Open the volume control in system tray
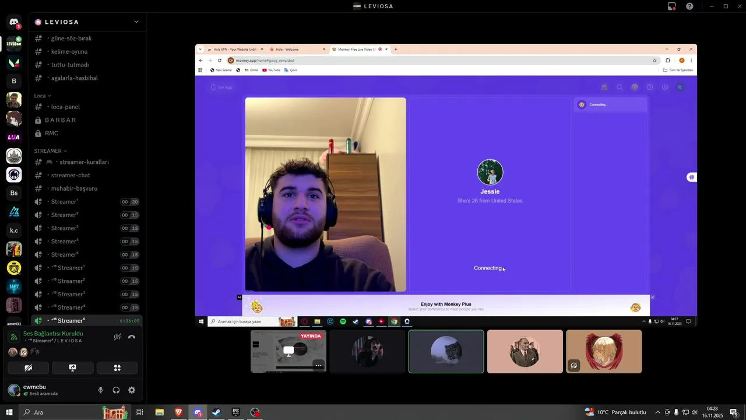The image size is (746, 420). [694, 412]
